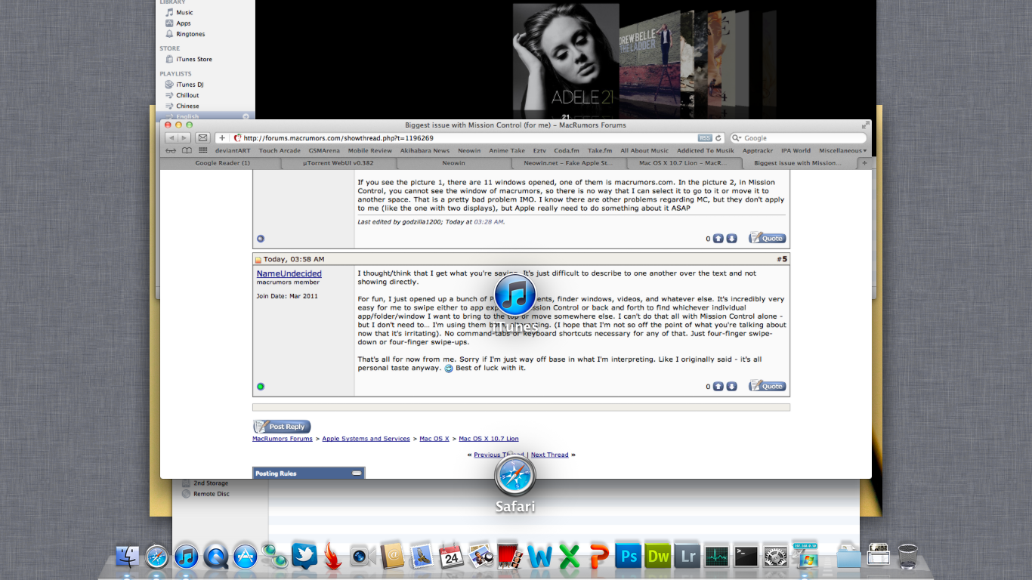Screen dimensions: 1032x580
Task: Open the App Store Dock icon
Action: 246,557
